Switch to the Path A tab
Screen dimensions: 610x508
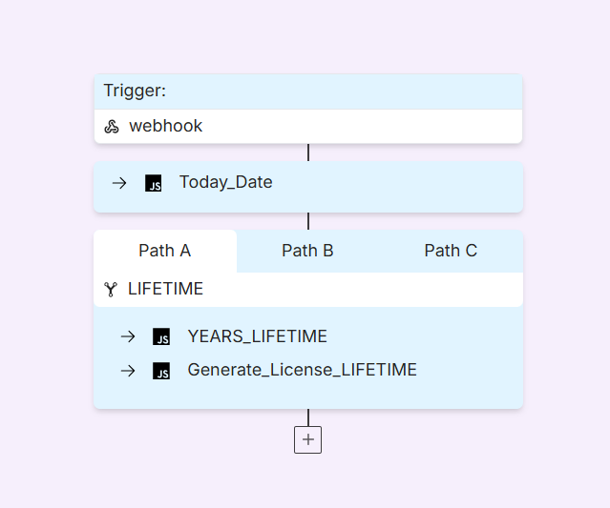tap(165, 251)
